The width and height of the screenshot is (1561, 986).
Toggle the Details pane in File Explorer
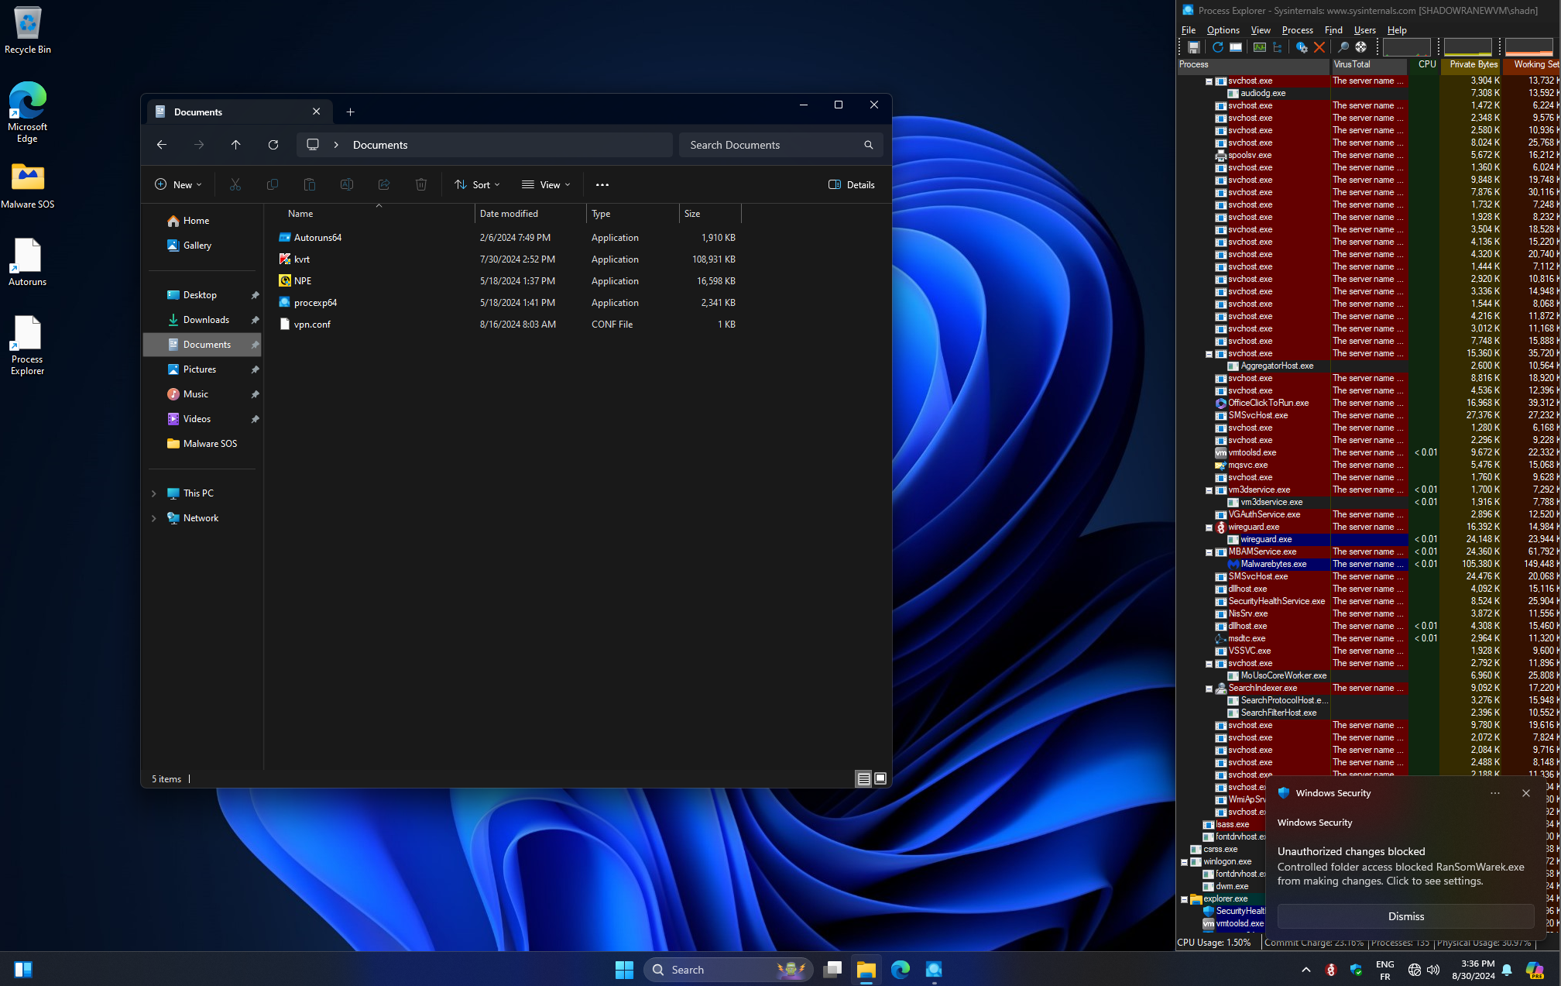point(852,184)
